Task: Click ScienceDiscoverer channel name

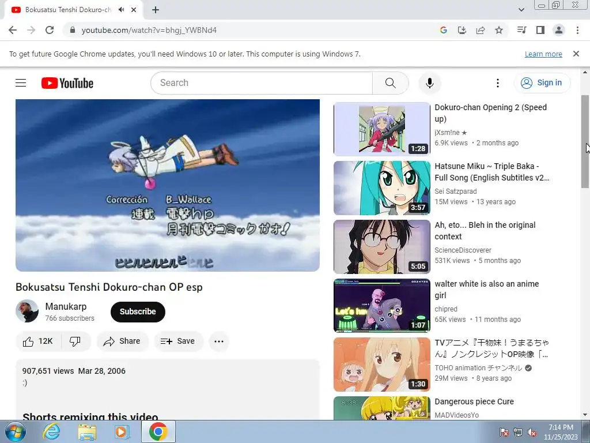Action: click(x=463, y=250)
